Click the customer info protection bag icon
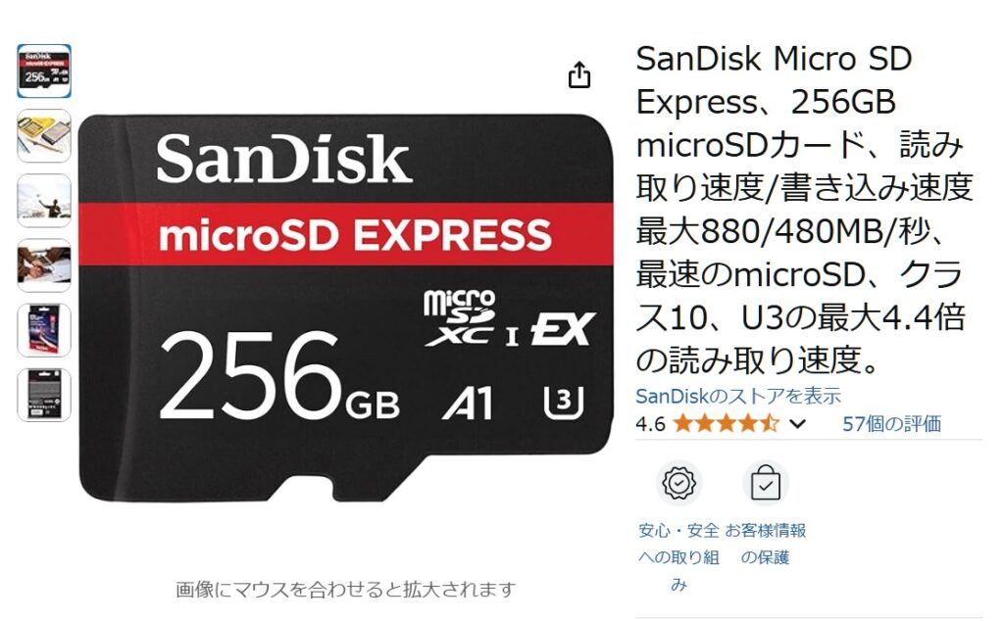Viewport: 1004px width, 621px height. [765, 483]
